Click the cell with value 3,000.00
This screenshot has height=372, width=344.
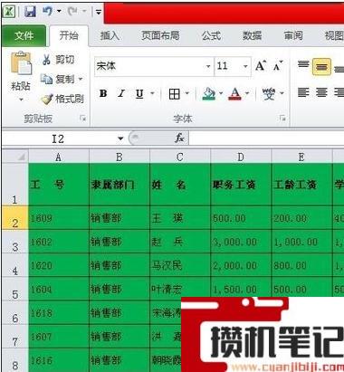coord(241,242)
